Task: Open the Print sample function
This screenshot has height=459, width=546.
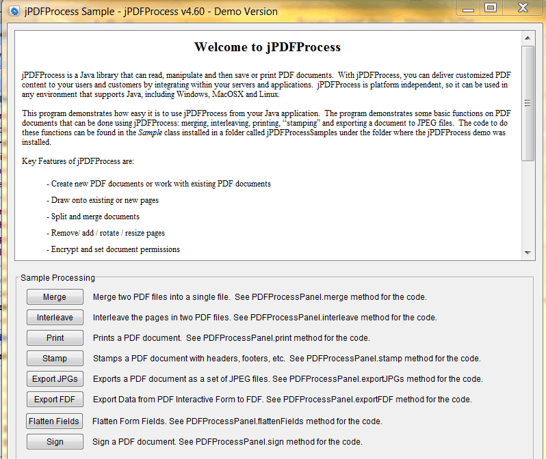Action: [x=55, y=337]
